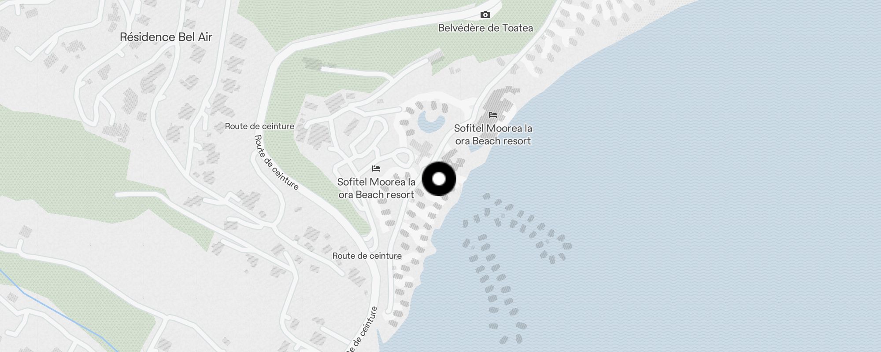881x352 pixels.
Task: Select the bed icon above the inland Sofitel label
Action: coord(376,169)
